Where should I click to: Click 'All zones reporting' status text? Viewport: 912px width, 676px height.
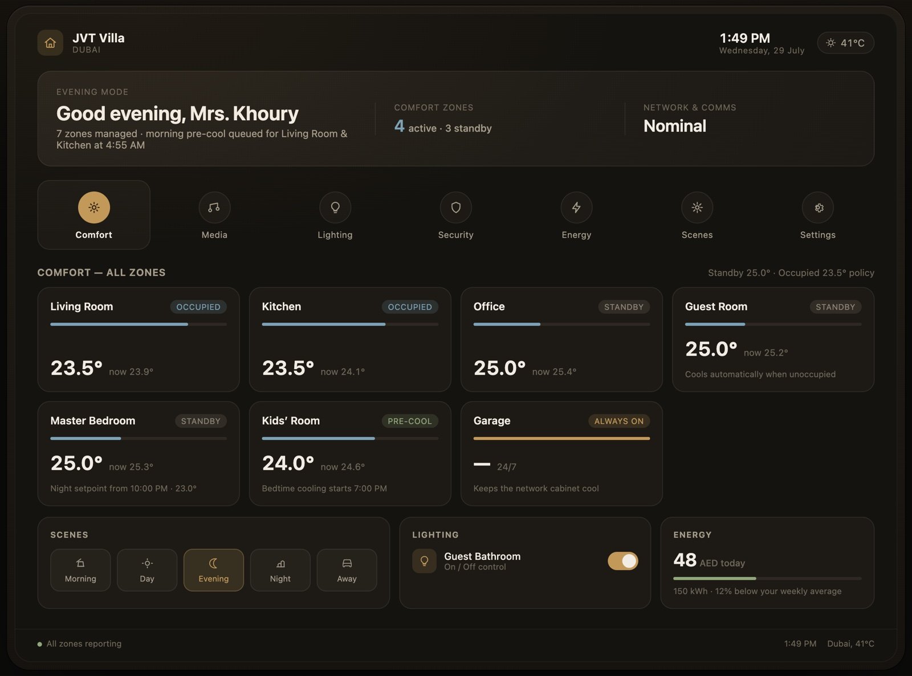84,644
